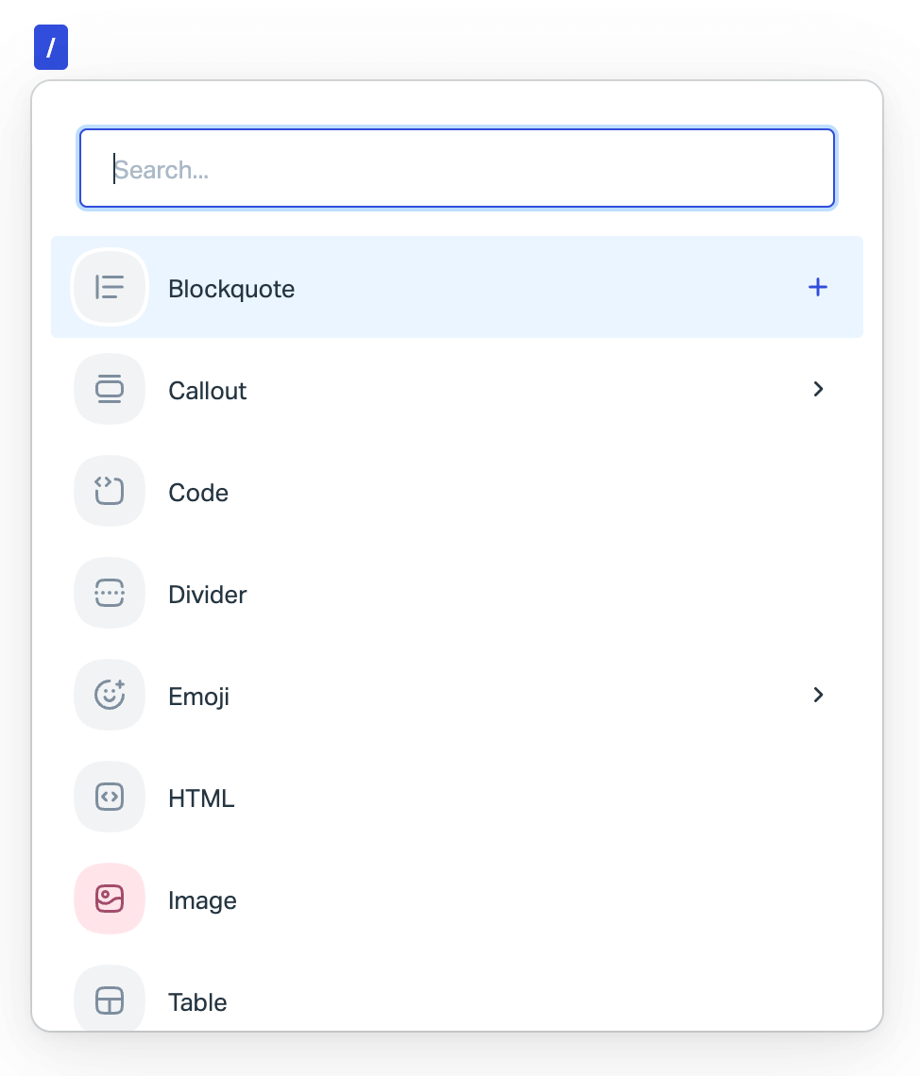
Task: Open the Emoji option label
Action: [x=199, y=697]
